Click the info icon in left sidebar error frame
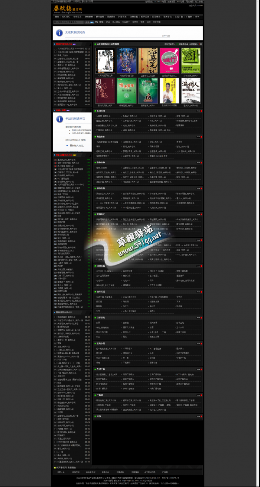This screenshot has width=260, height=487. click(x=59, y=119)
